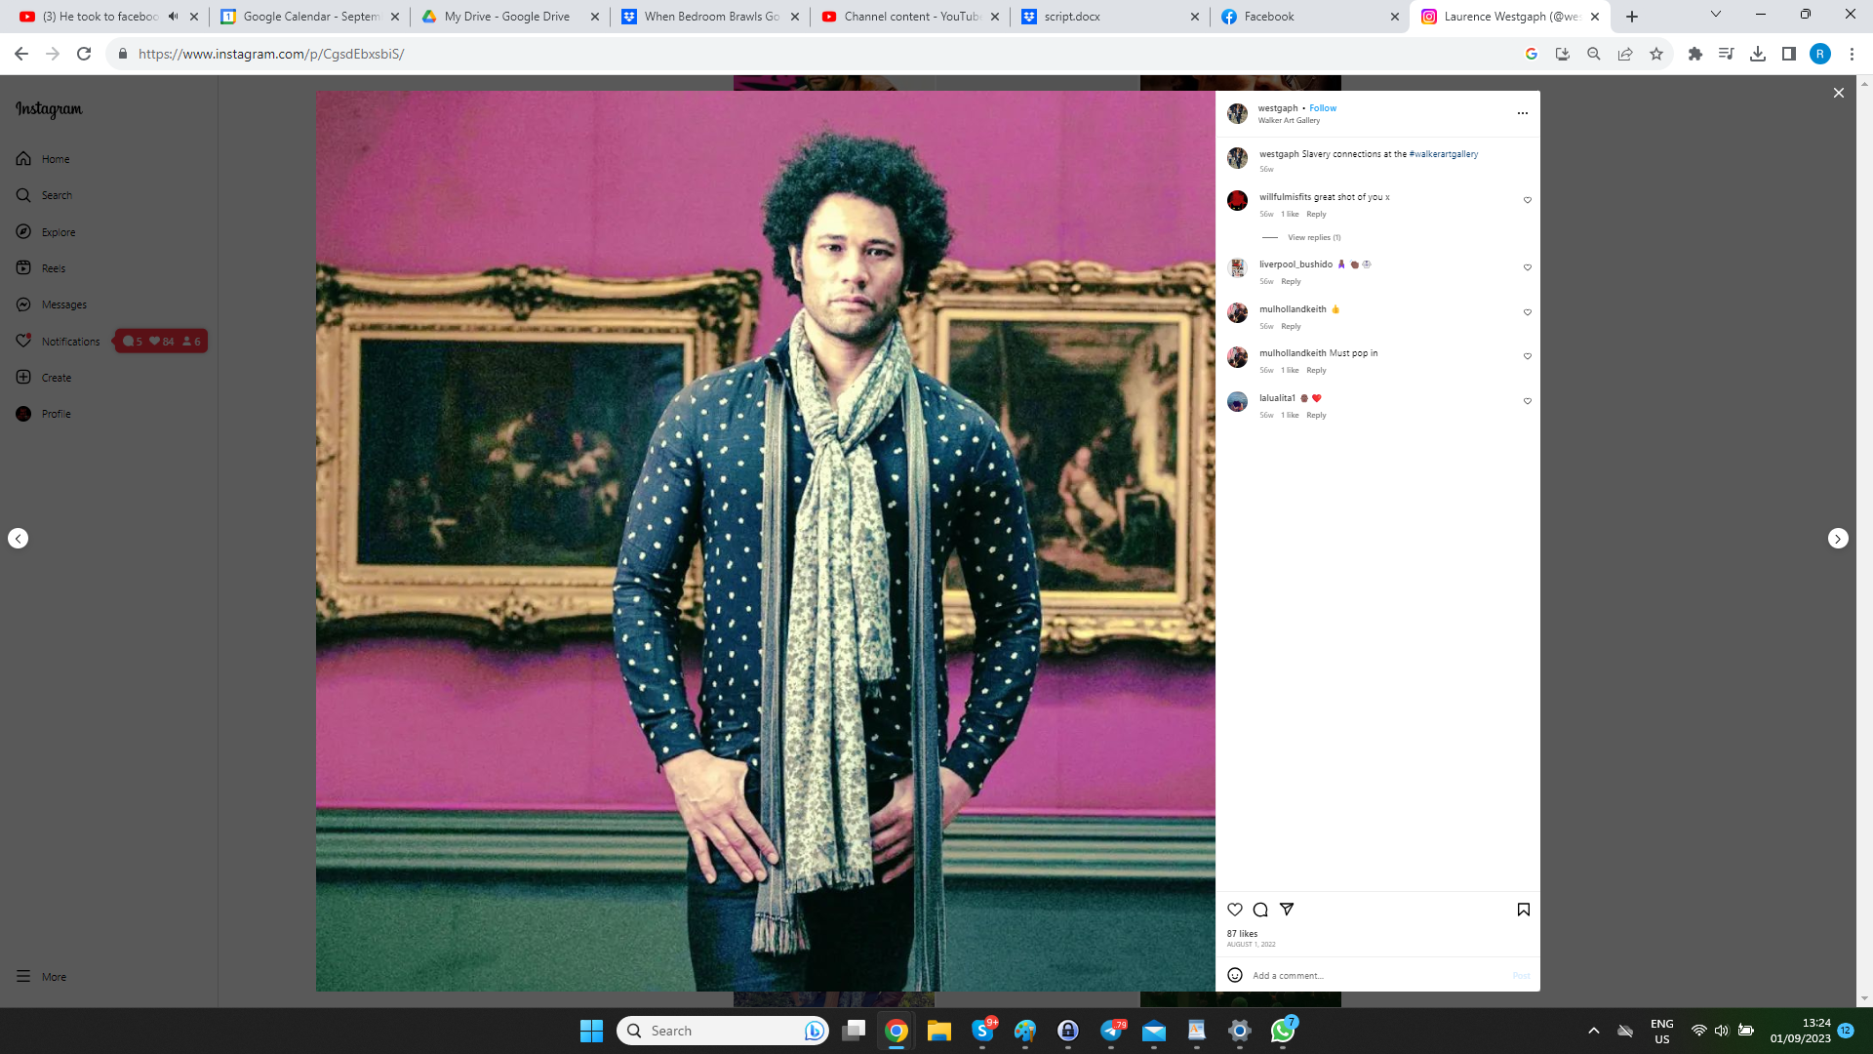Click the comment bubble icon
The height and width of the screenshot is (1054, 1873).
(x=1260, y=910)
